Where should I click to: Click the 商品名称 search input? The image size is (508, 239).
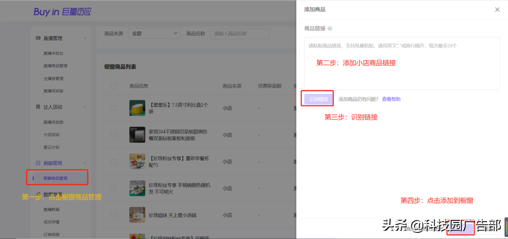[x=240, y=33]
